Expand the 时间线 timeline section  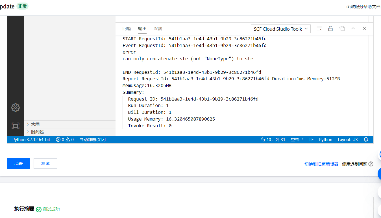pyautogui.click(x=70, y=132)
